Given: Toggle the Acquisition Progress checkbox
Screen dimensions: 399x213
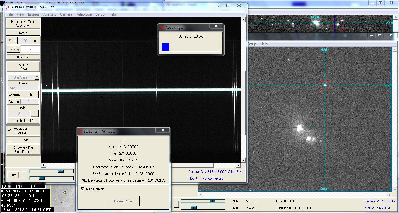Looking at the screenshot, I should point(10,130).
